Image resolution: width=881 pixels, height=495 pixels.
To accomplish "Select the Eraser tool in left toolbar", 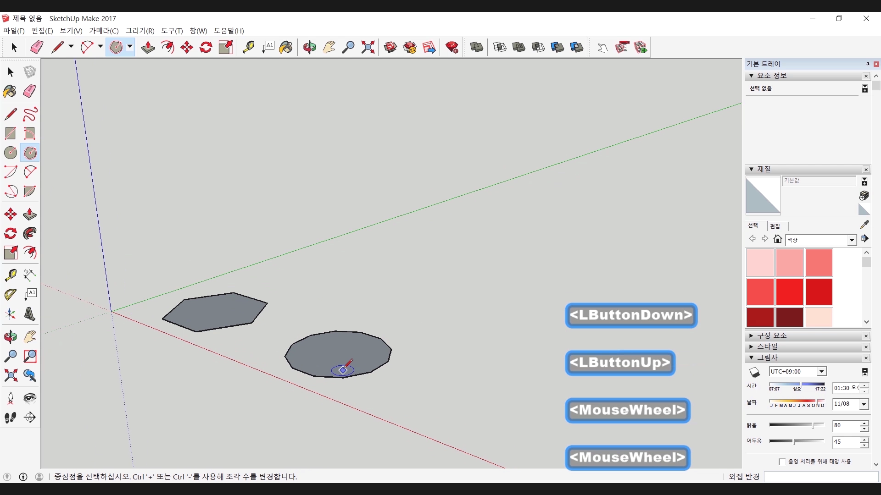I will click(29, 91).
